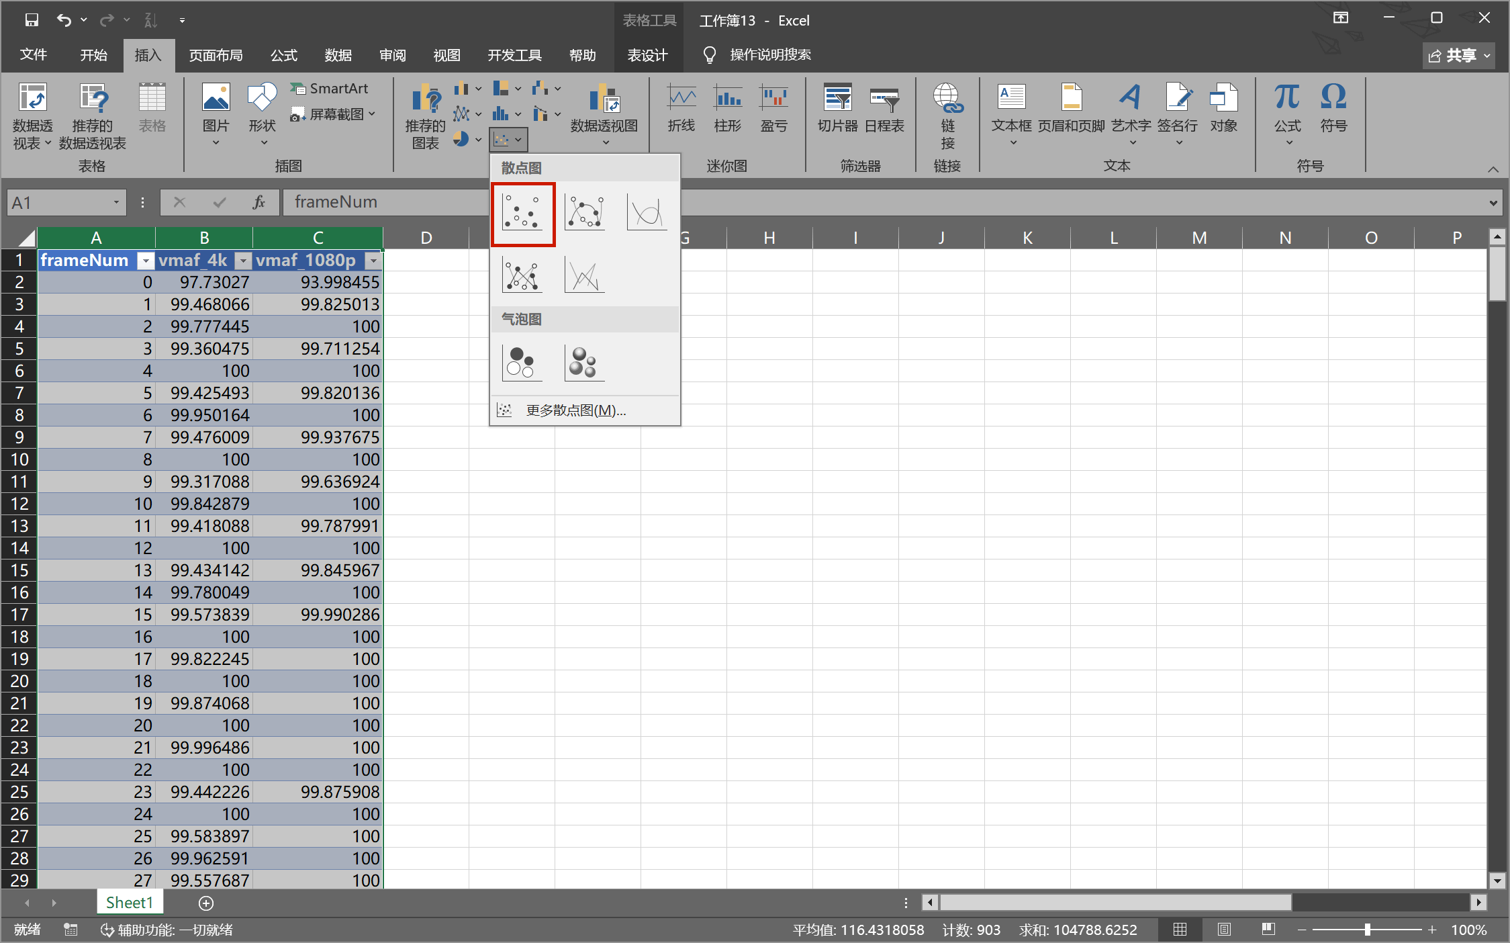This screenshot has width=1510, height=943.
Task: Open statistic chart dropdown
Action: coord(507,114)
